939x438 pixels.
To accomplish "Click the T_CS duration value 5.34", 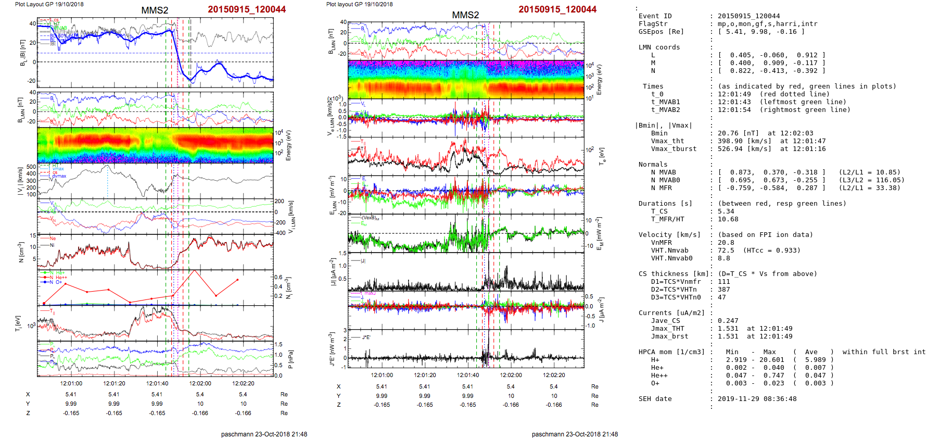I will click(726, 211).
